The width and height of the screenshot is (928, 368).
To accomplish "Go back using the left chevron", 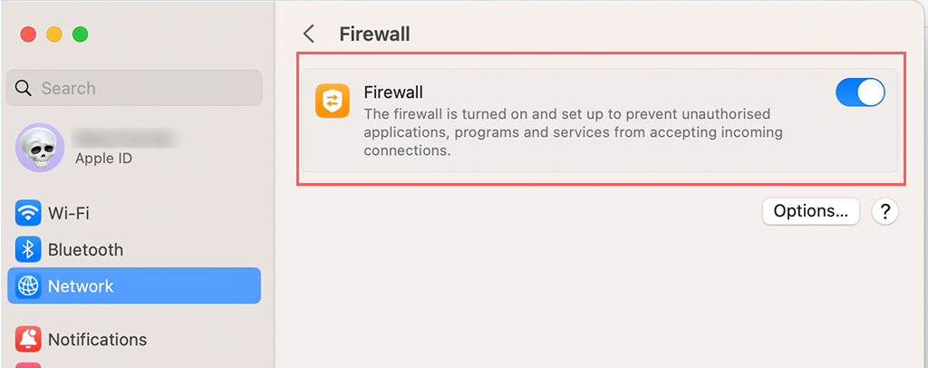I will coord(309,34).
